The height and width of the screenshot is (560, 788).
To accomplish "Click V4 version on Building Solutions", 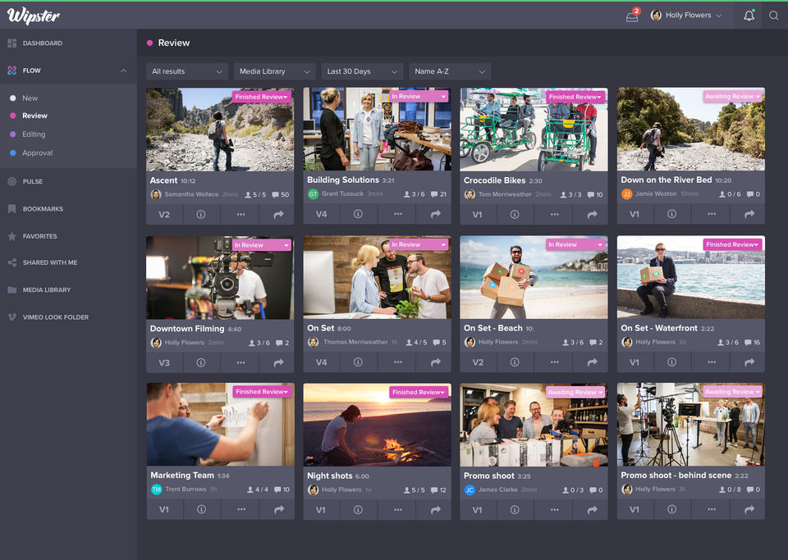I will (x=321, y=214).
